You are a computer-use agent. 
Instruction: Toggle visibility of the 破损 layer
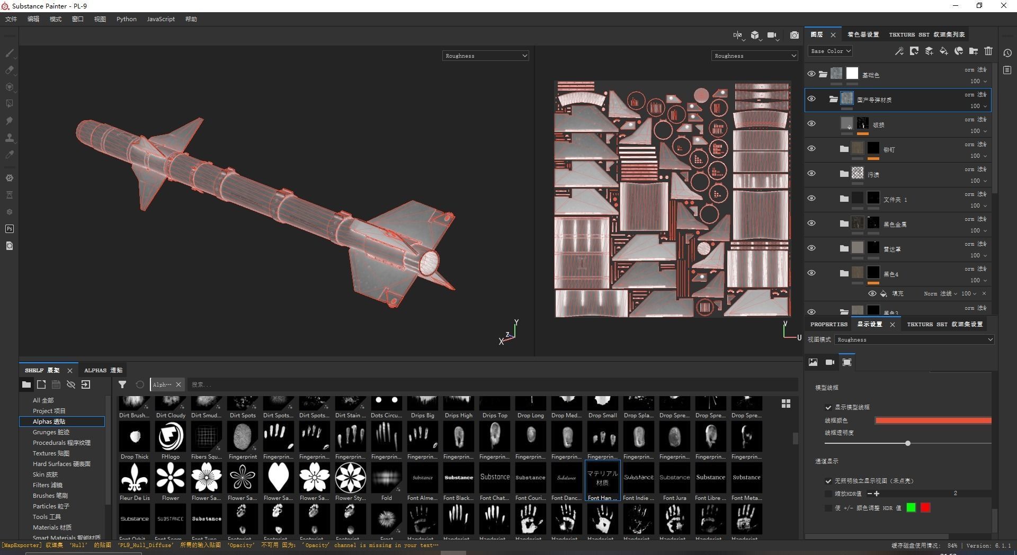[x=811, y=124]
